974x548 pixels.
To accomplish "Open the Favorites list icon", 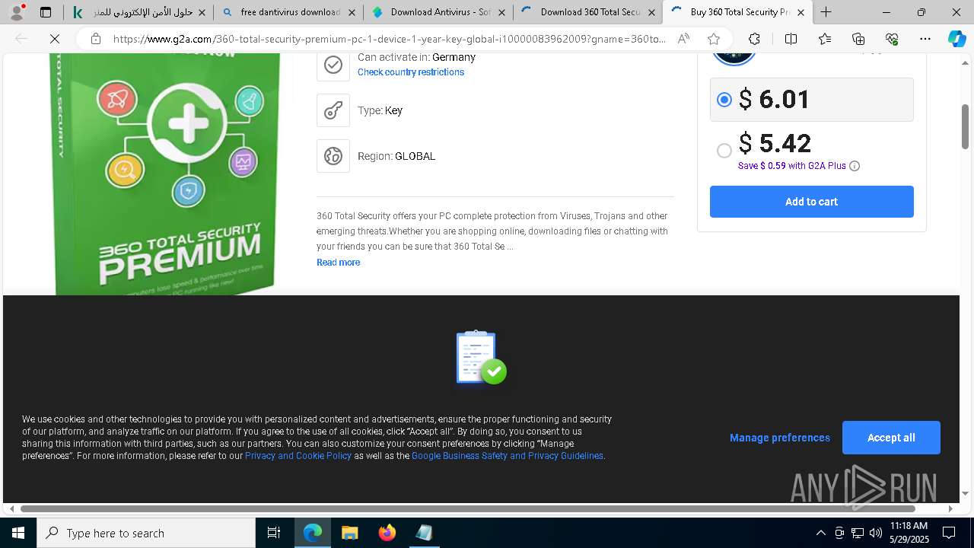I will click(825, 39).
